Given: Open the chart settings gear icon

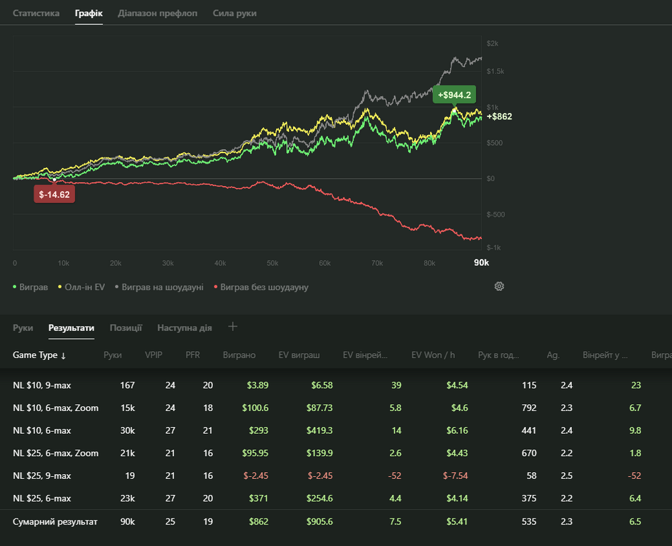Looking at the screenshot, I should click(499, 286).
